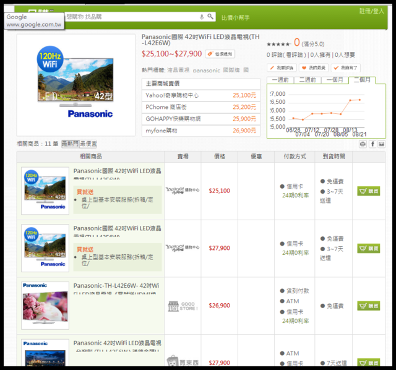Image resolution: width=396 pixels, height=370 pixels.
Task: Sort by 最熱門
Action: pos(71,144)
